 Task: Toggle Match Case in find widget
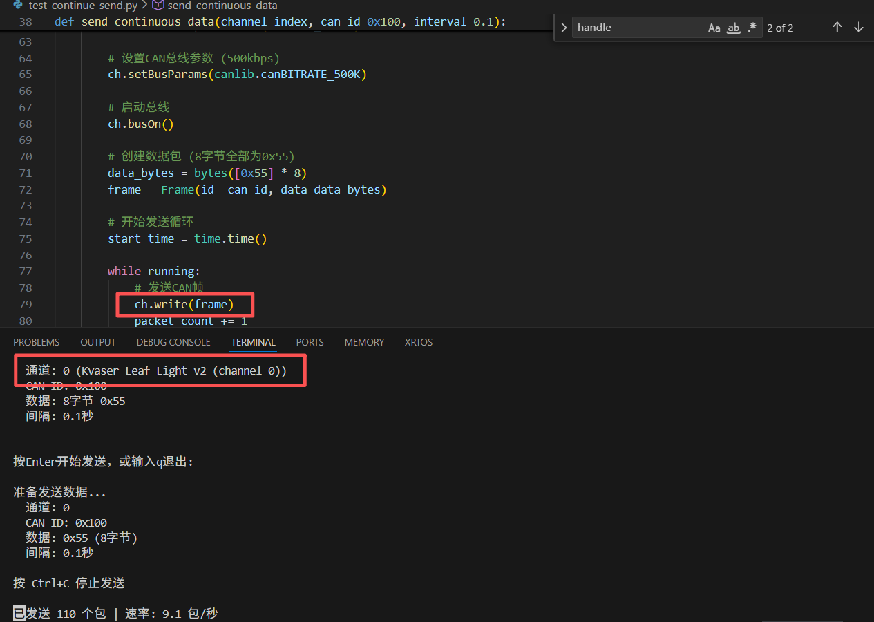(714, 28)
